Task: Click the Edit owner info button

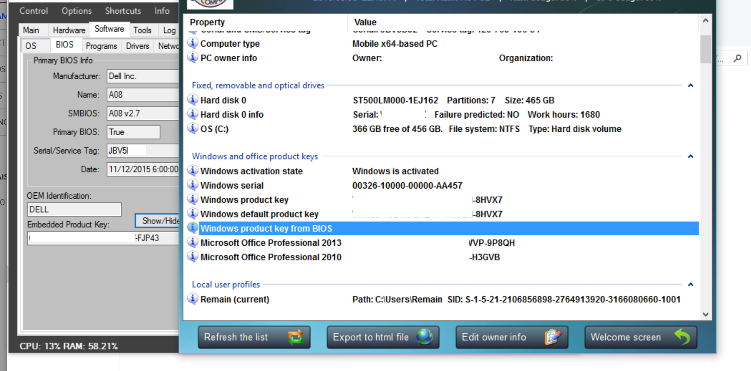Action: tap(512, 337)
